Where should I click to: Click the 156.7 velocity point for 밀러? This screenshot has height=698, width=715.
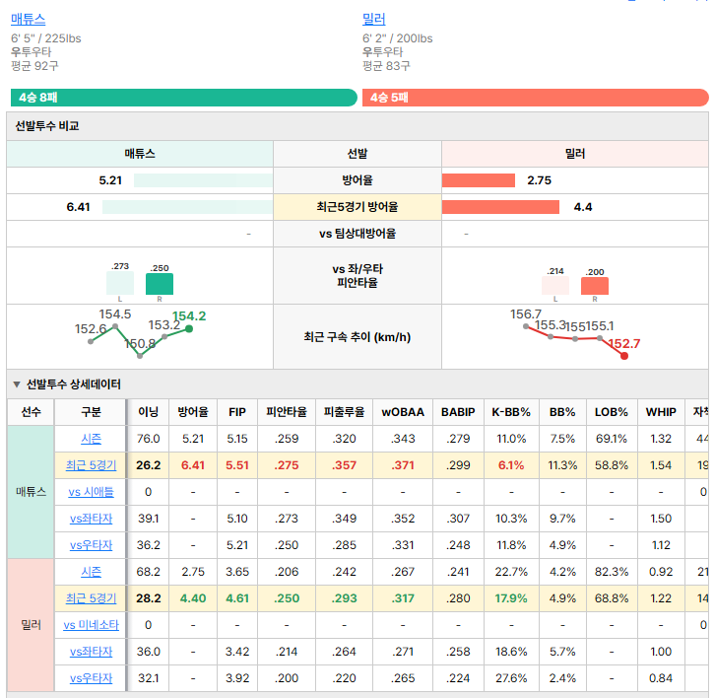click(526, 326)
